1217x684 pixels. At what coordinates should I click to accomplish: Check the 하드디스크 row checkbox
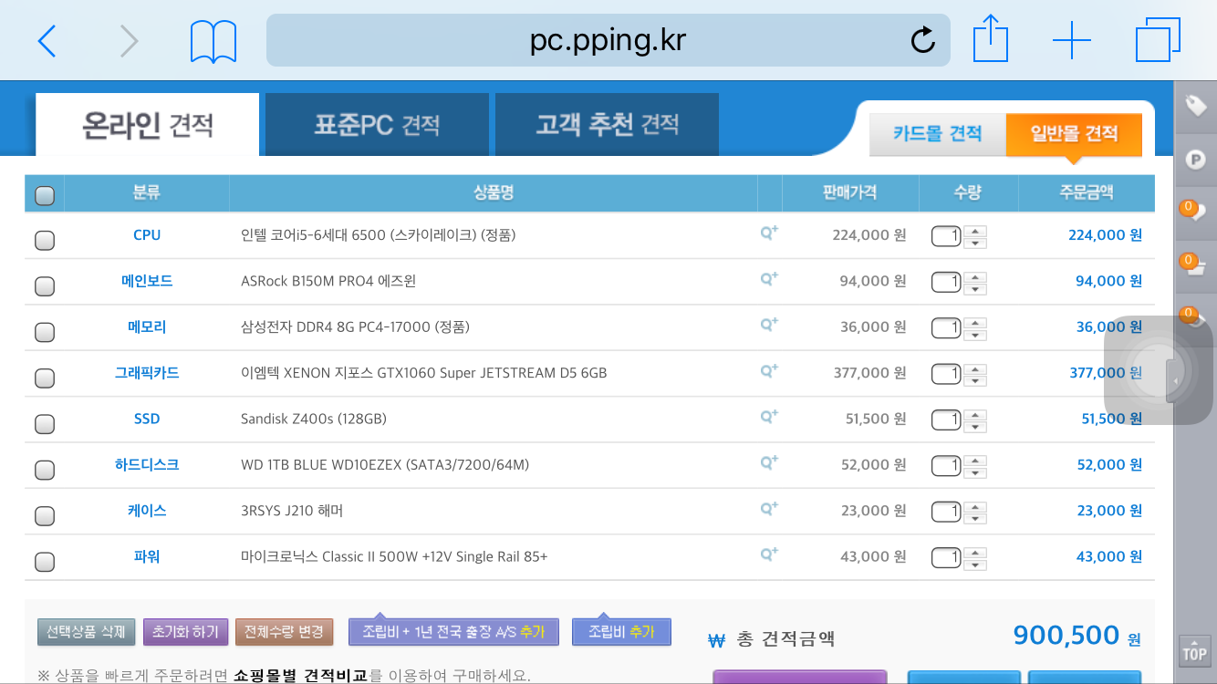pyautogui.click(x=44, y=470)
